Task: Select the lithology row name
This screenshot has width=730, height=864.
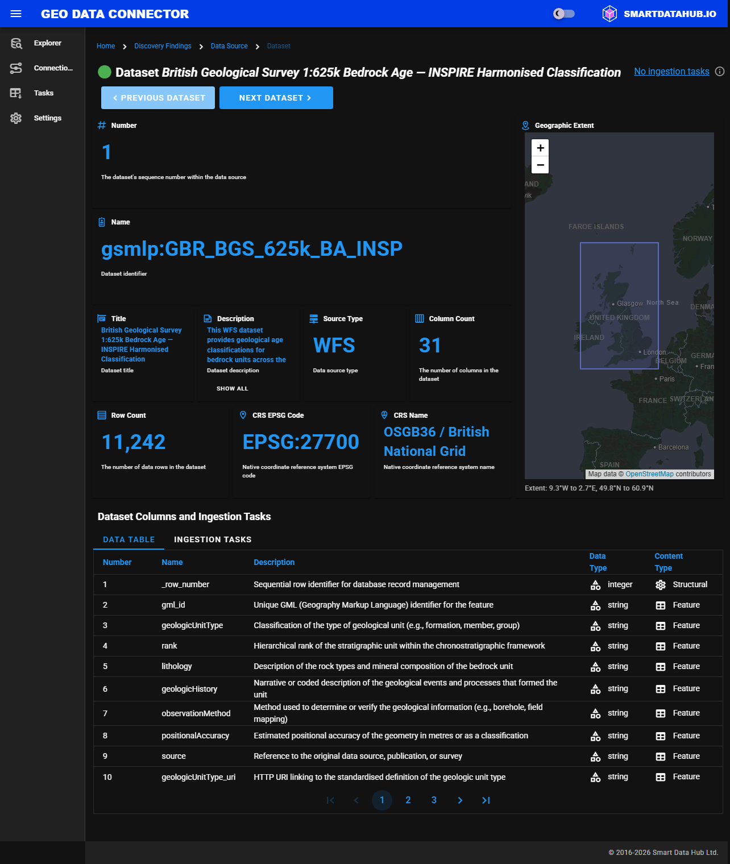Action: coord(177,667)
